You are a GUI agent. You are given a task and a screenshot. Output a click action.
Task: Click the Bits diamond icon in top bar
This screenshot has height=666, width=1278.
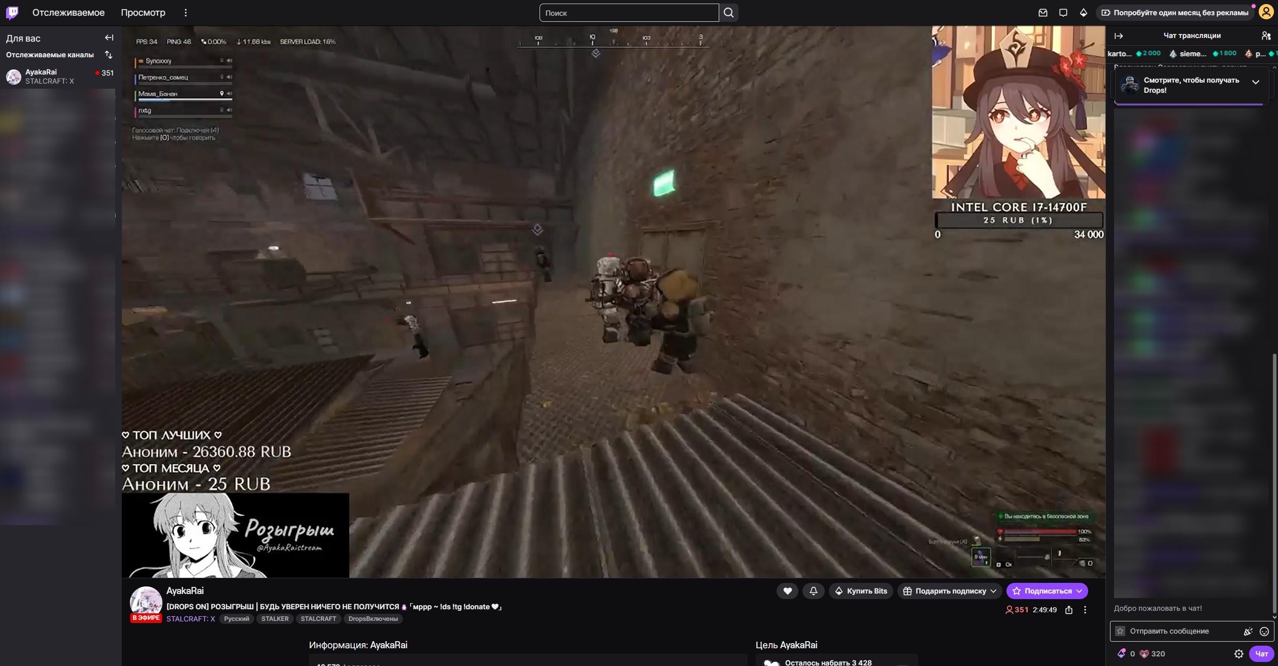point(1084,13)
